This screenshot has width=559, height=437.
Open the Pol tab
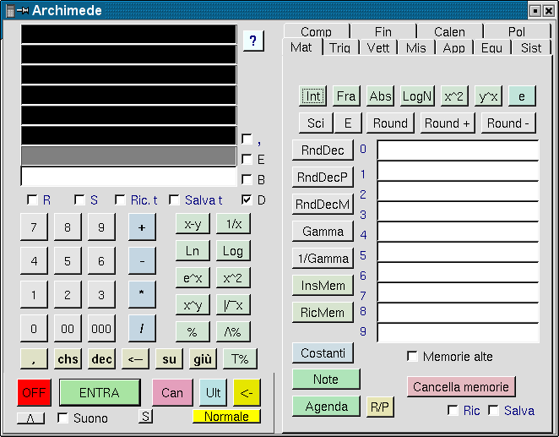point(517,31)
